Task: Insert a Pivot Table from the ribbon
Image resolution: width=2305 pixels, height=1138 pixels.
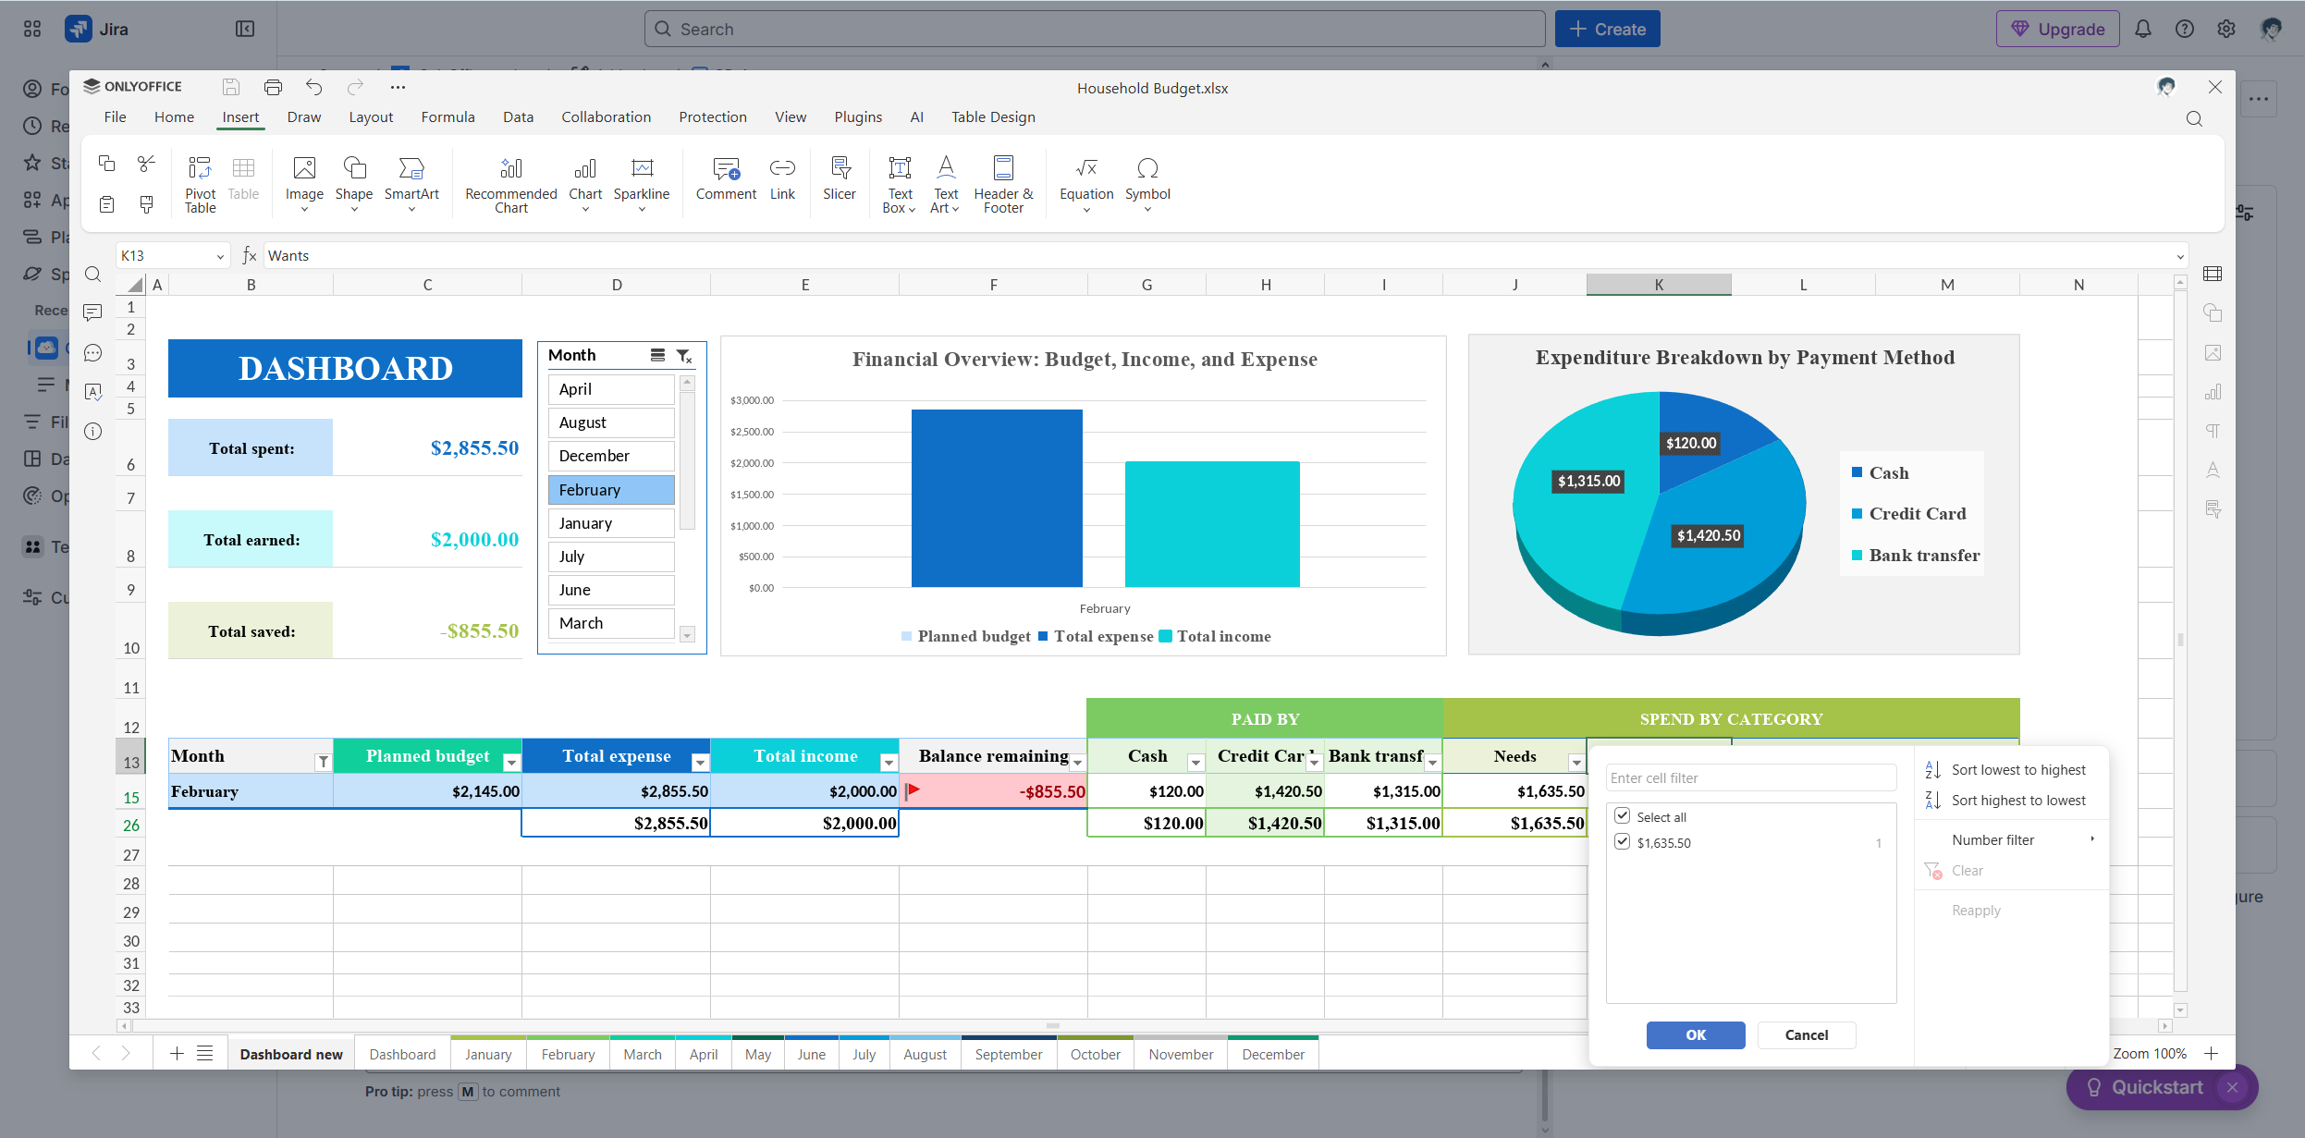Action: [x=200, y=183]
